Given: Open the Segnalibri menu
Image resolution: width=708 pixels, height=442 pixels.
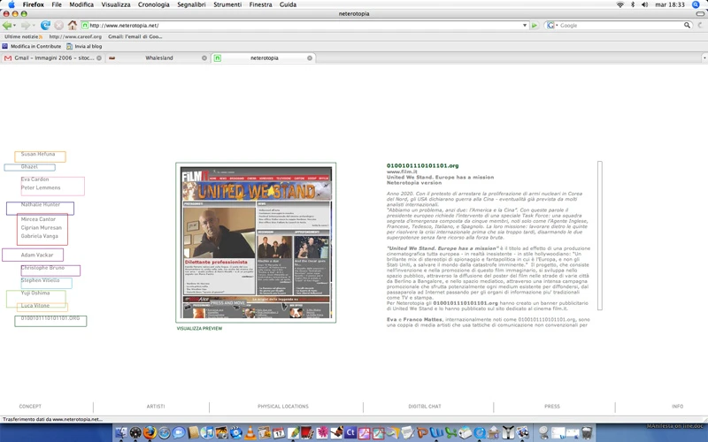Looking at the screenshot, I should [191, 4].
